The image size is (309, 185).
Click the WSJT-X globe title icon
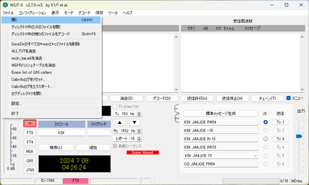[x=5, y=5]
